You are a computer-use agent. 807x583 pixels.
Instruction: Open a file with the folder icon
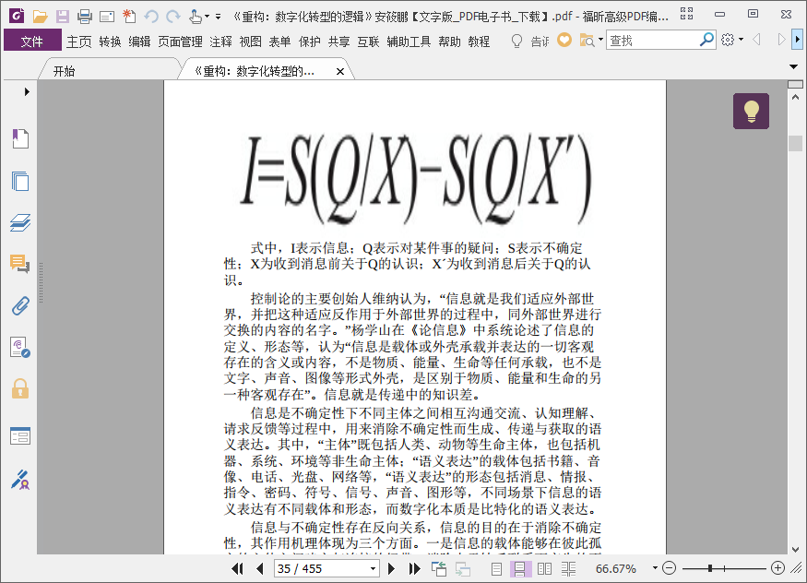pos(41,17)
